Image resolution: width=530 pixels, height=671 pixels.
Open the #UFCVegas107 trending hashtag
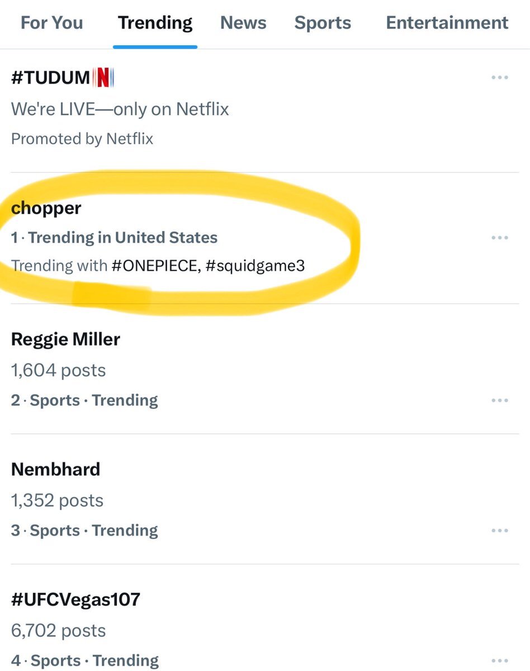coord(75,600)
